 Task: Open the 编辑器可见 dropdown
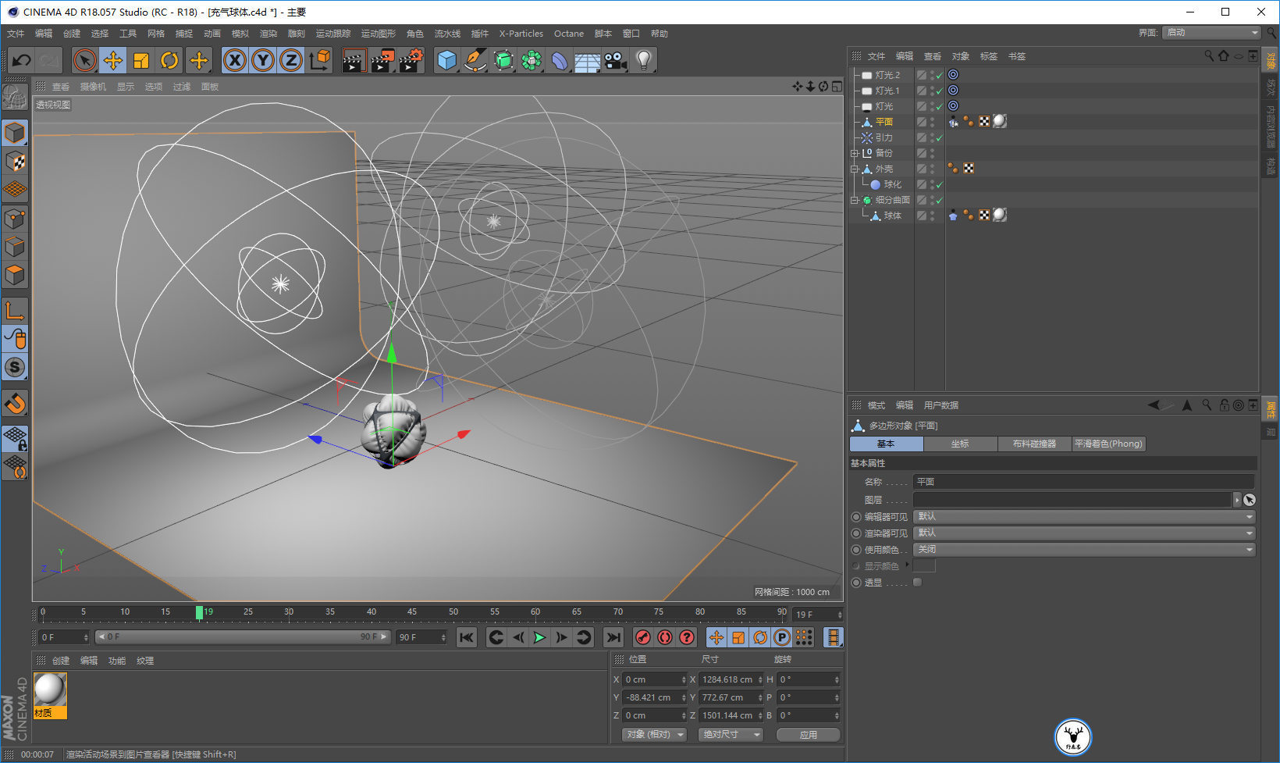(1083, 516)
